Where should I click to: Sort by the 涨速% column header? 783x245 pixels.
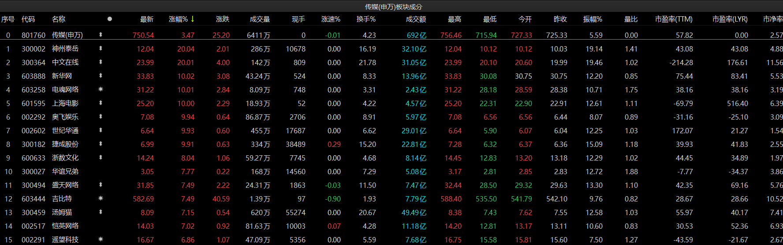click(331, 19)
